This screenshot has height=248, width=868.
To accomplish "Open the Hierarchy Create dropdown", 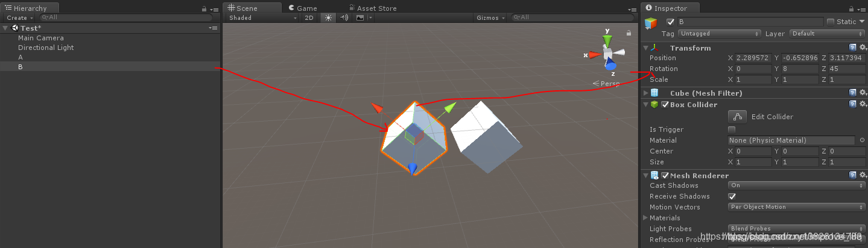I will 19,18.
